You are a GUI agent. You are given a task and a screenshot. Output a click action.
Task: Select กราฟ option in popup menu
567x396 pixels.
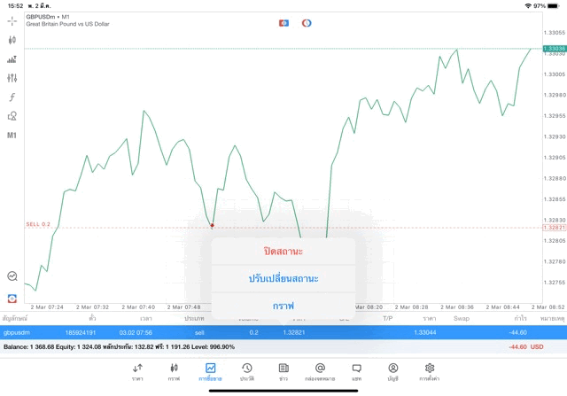coord(283,305)
